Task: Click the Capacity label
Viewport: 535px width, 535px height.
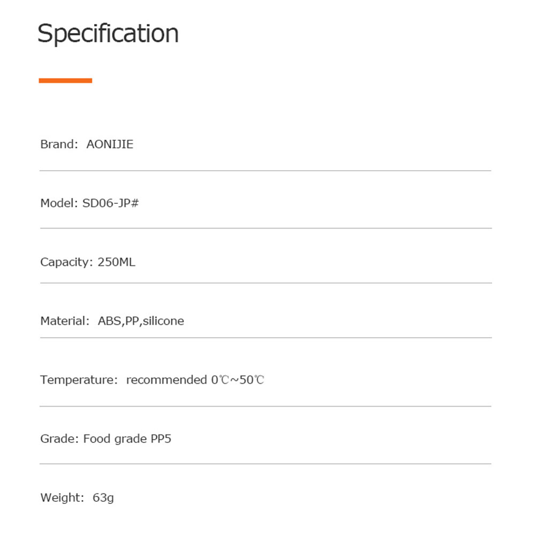Action: (x=66, y=262)
